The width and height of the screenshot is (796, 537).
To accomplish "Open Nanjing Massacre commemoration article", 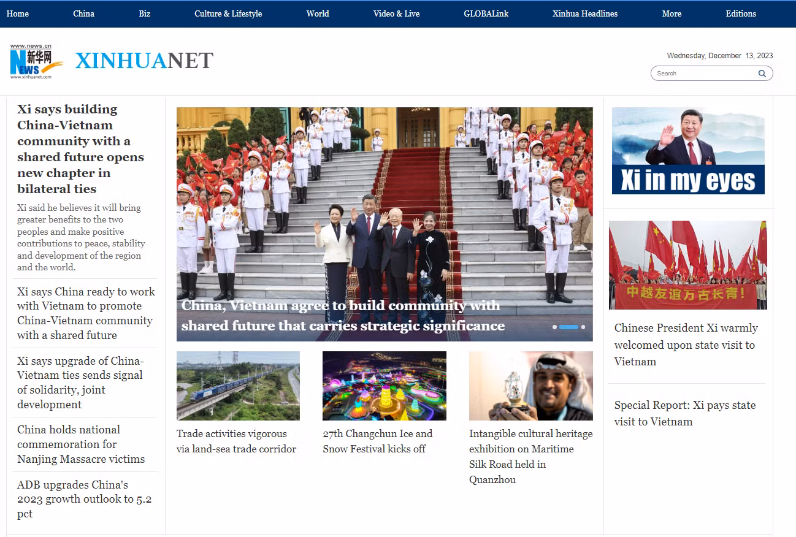I will [81, 444].
